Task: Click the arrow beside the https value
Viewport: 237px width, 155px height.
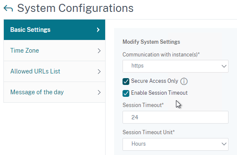Action: click(x=224, y=66)
